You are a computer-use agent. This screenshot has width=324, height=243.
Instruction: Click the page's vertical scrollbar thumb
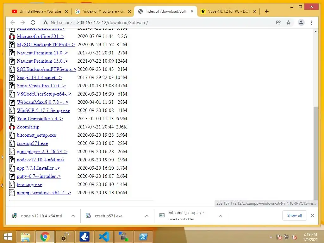tap(315, 153)
